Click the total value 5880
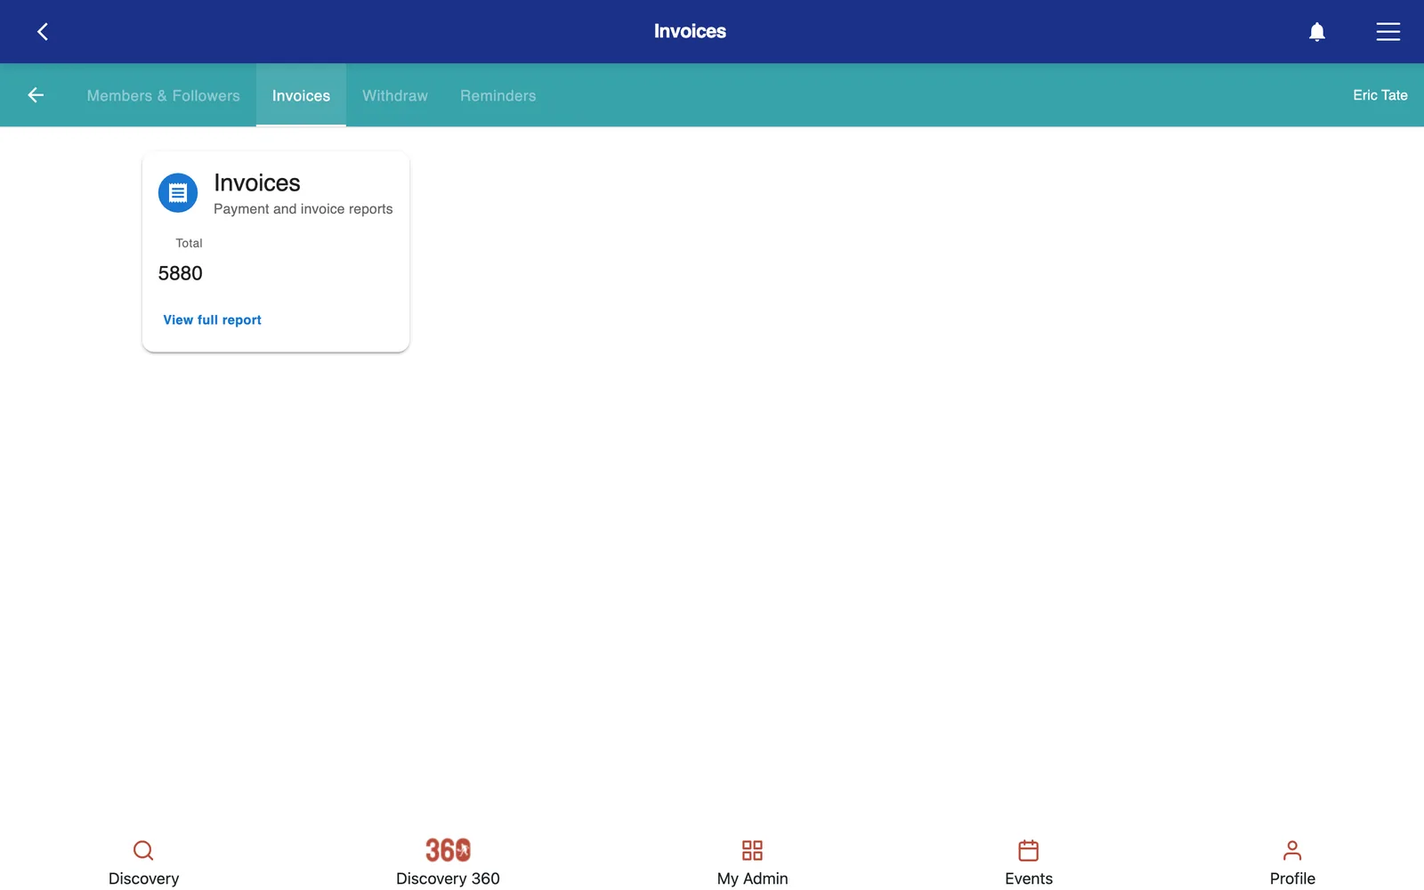1424x890 pixels. point(181,273)
